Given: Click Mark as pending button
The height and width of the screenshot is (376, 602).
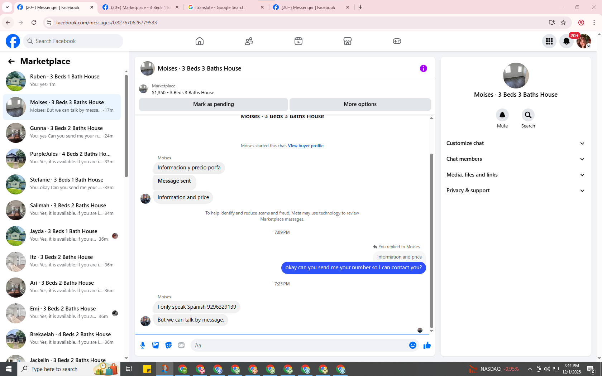Looking at the screenshot, I should 214,104.
